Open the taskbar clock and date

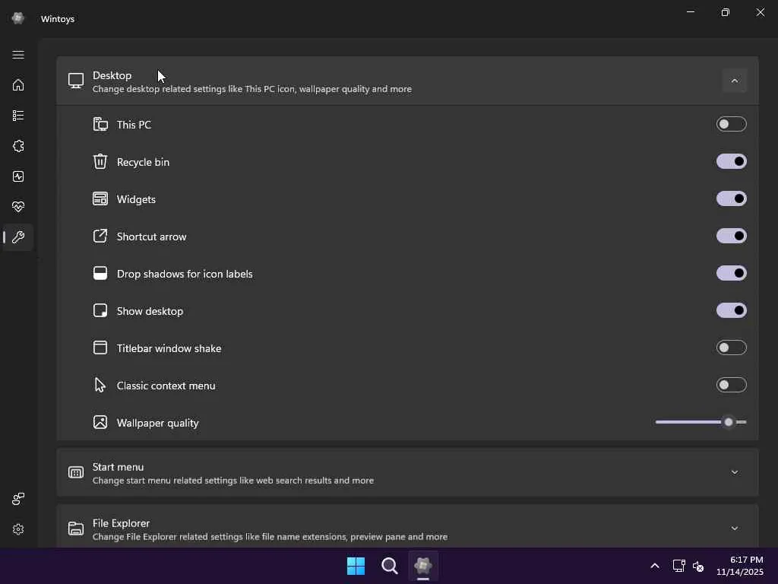point(740,566)
